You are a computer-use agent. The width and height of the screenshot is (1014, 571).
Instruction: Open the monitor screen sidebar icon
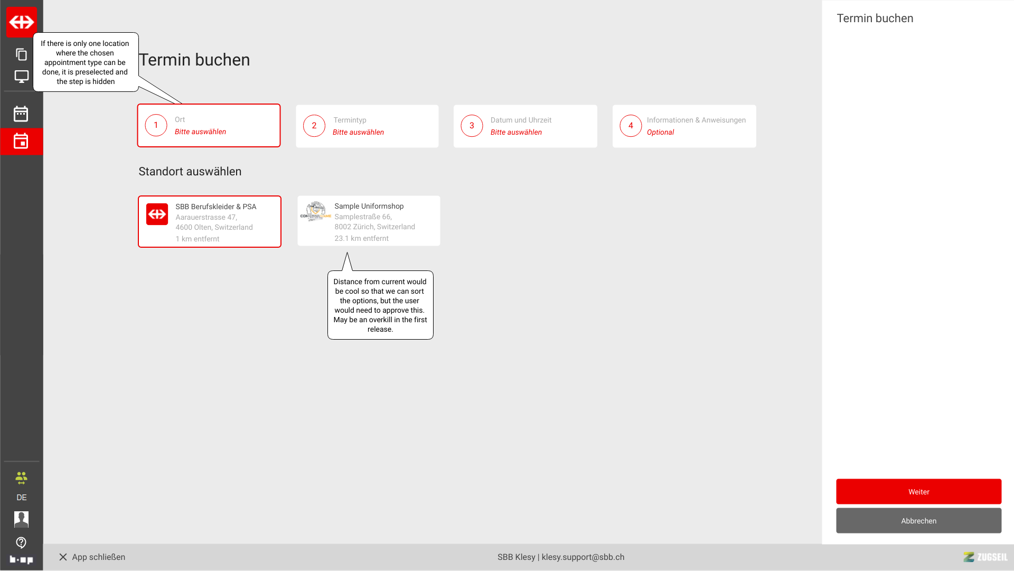21,77
